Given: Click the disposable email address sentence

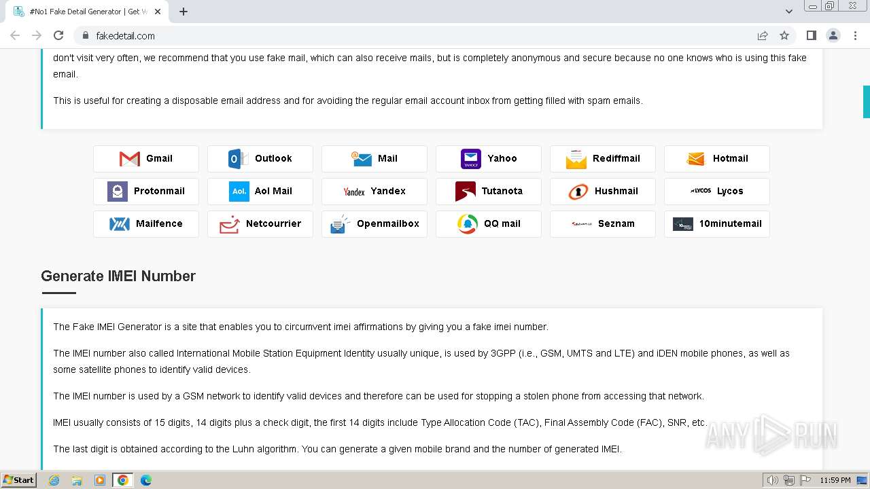Looking at the screenshot, I should pyautogui.click(x=348, y=101).
